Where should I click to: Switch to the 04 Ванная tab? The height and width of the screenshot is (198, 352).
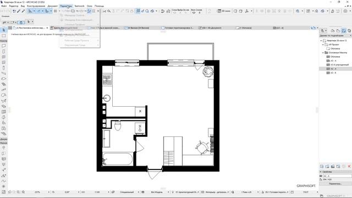tap(138, 28)
